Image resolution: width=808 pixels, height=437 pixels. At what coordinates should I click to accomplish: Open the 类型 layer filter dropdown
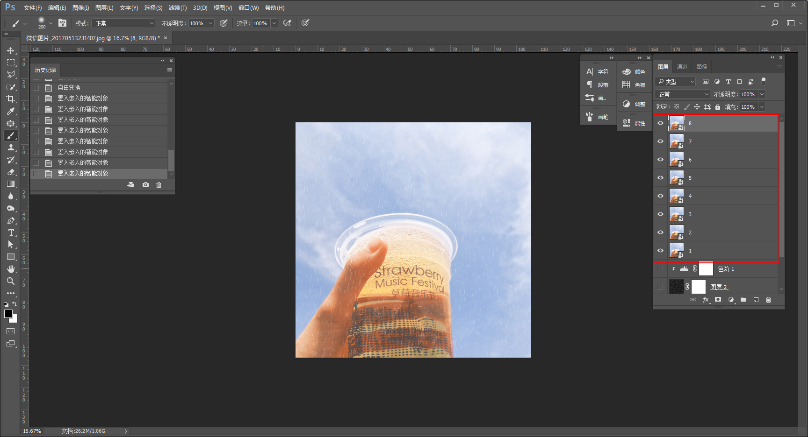[x=676, y=82]
